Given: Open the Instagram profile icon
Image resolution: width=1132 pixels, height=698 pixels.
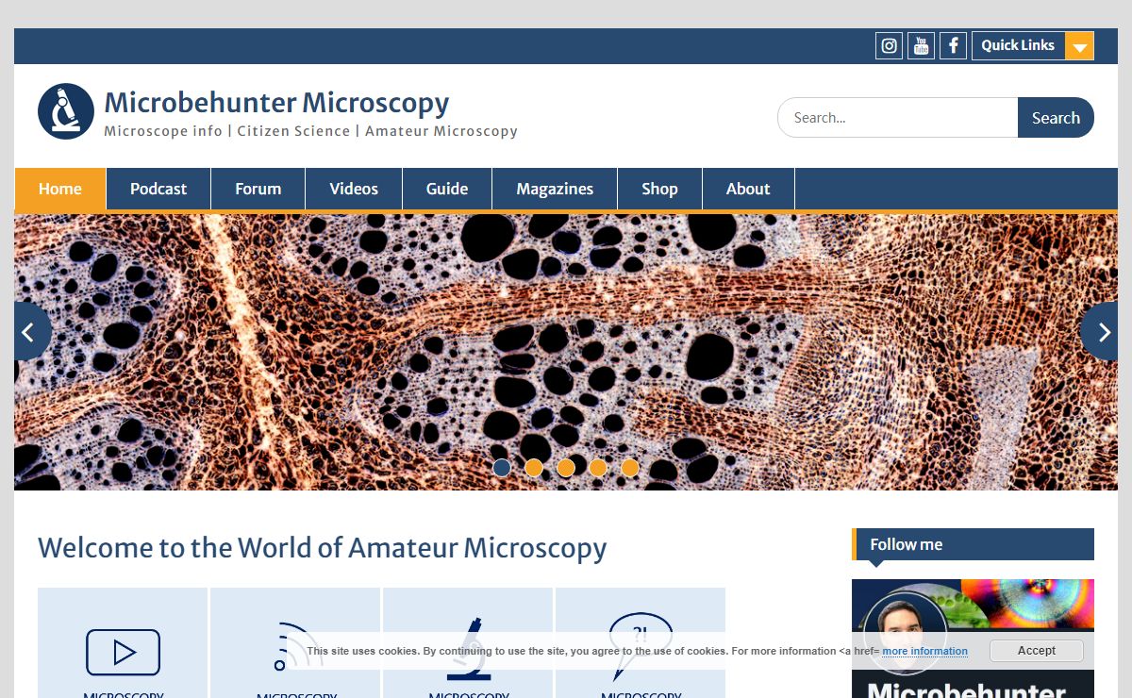Looking at the screenshot, I should coord(889,45).
